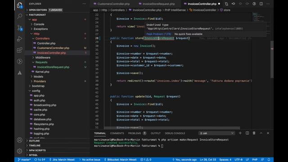This screenshot has height=162, width=288.
Task: Collapse the app folder
Action: click(58, 19)
